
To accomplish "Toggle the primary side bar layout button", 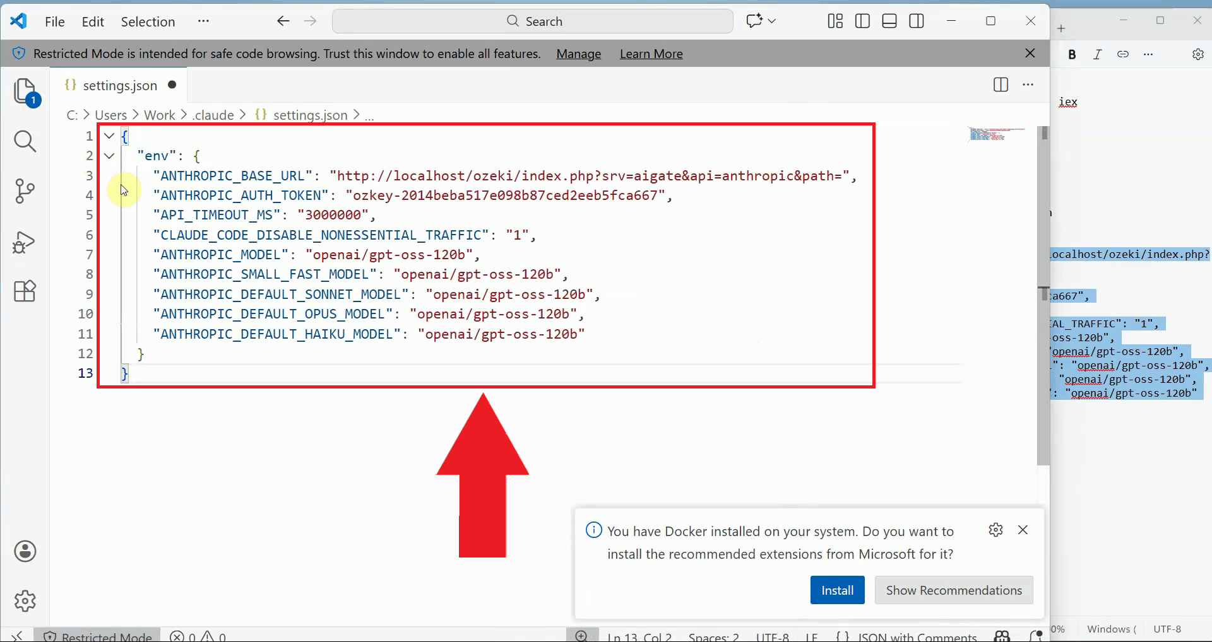I will pyautogui.click(x=862, y=21).
